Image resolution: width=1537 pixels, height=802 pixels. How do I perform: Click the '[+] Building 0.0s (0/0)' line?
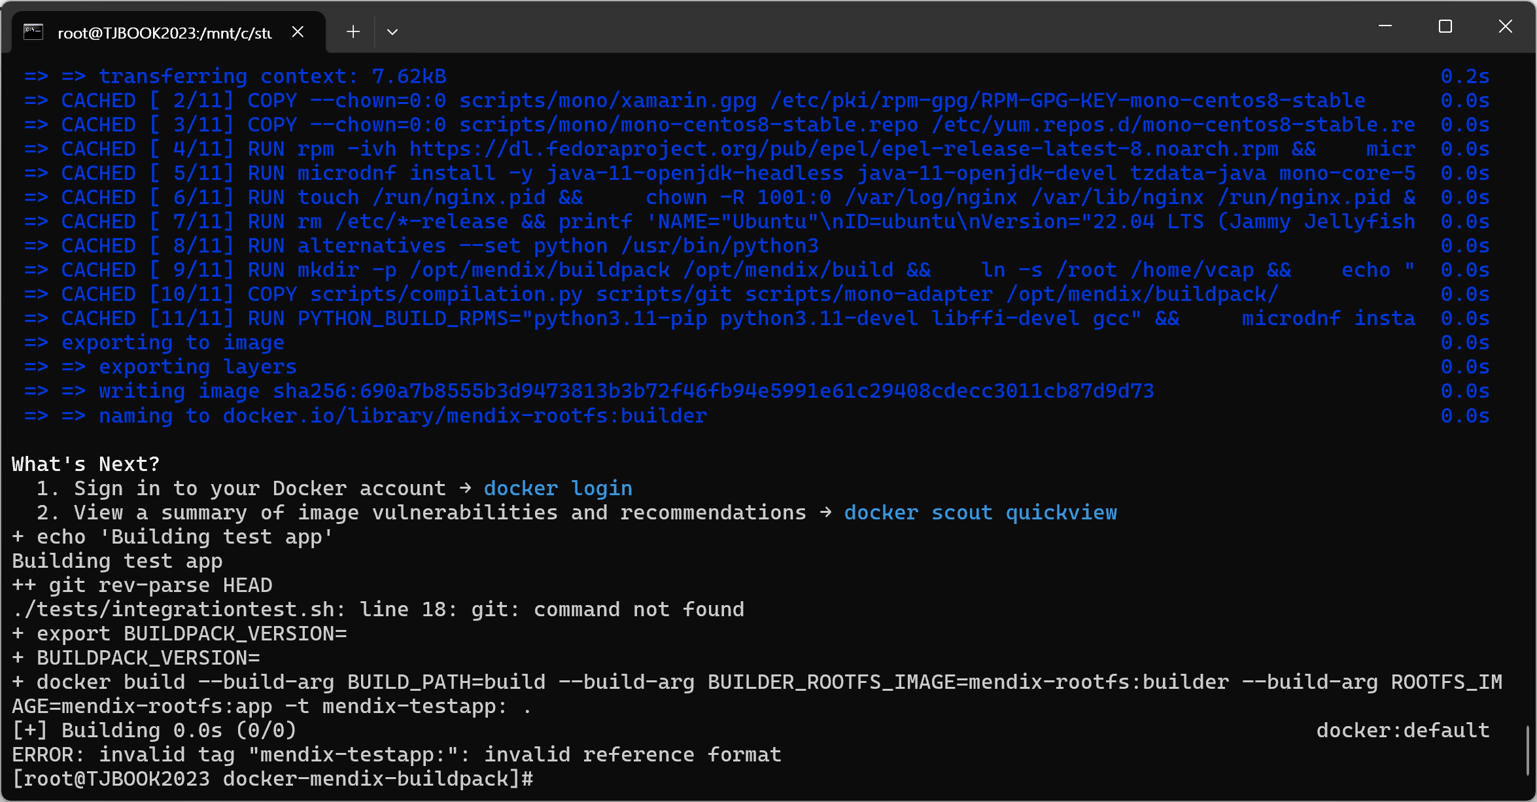pyautogui.click(x=154, y=730)
